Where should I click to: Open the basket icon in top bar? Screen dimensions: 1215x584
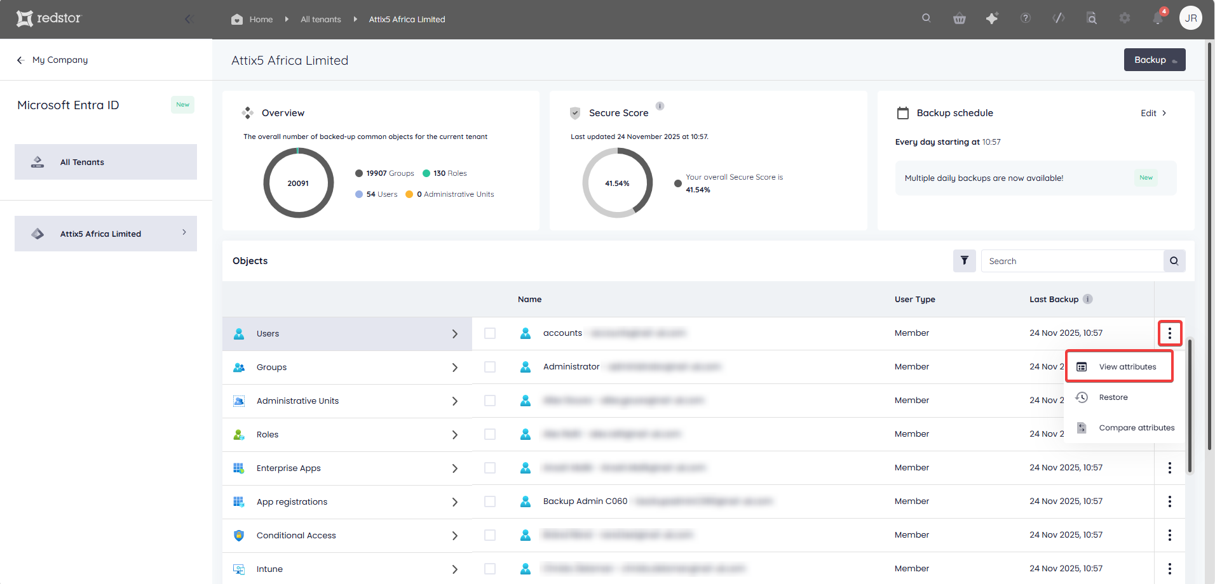(x=960, y=18)
